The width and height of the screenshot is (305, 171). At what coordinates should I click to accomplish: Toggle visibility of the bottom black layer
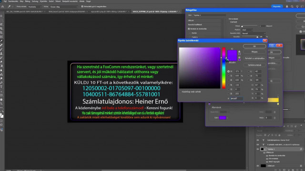coord(258,166)
